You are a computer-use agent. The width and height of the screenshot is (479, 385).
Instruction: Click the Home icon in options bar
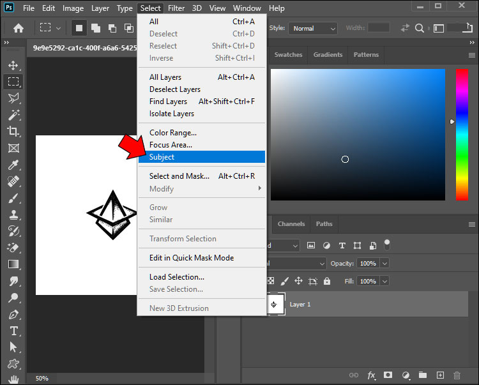click(x=19, y=28)
